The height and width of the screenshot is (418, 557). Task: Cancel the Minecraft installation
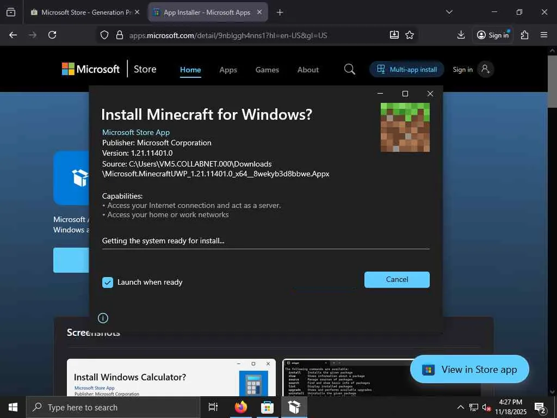[397, 279]
